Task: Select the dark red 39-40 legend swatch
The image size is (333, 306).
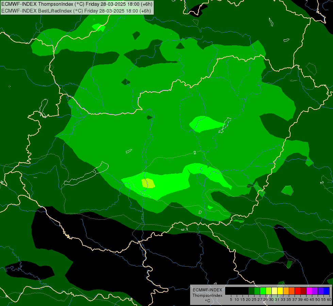Action: (303, 291)
